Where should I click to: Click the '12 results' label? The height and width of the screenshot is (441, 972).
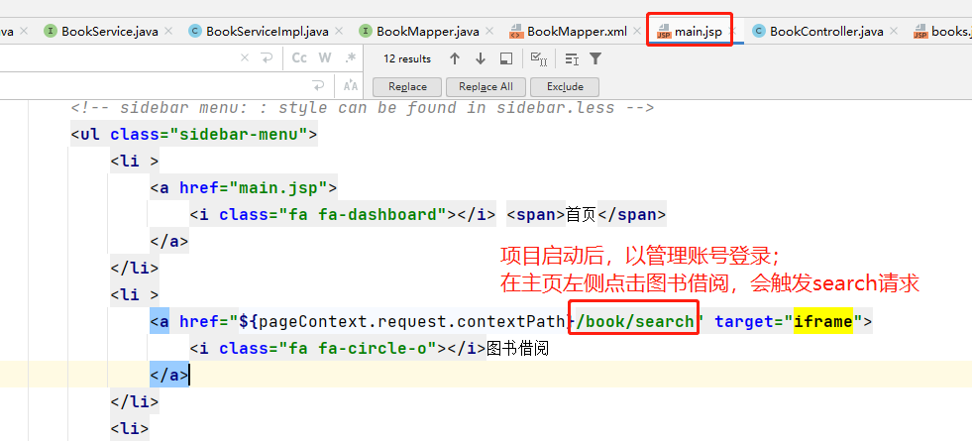406,58
